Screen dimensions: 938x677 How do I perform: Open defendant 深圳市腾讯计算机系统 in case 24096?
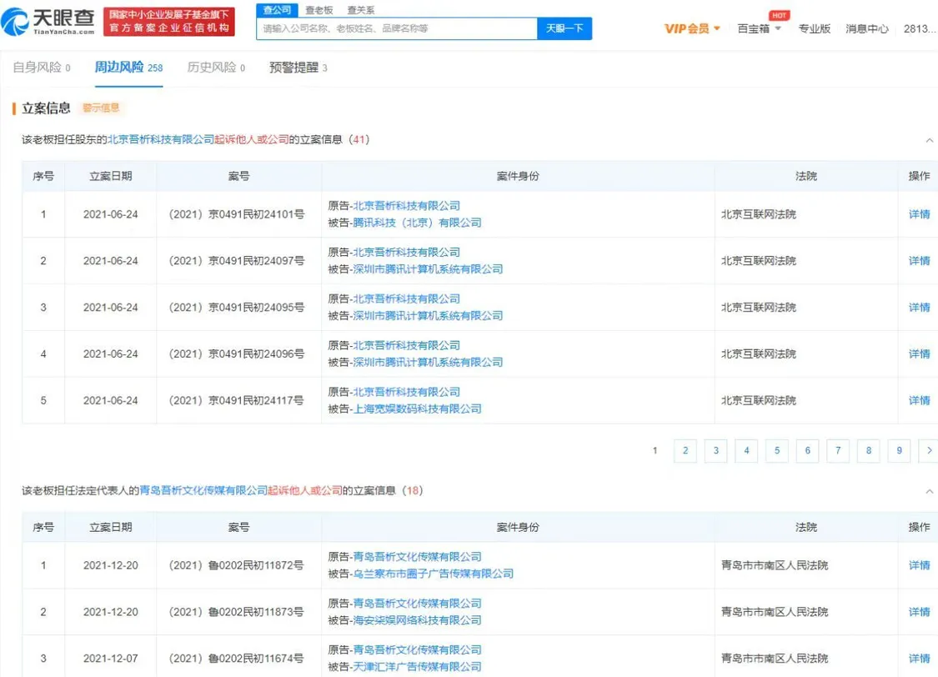click(428, 363)
